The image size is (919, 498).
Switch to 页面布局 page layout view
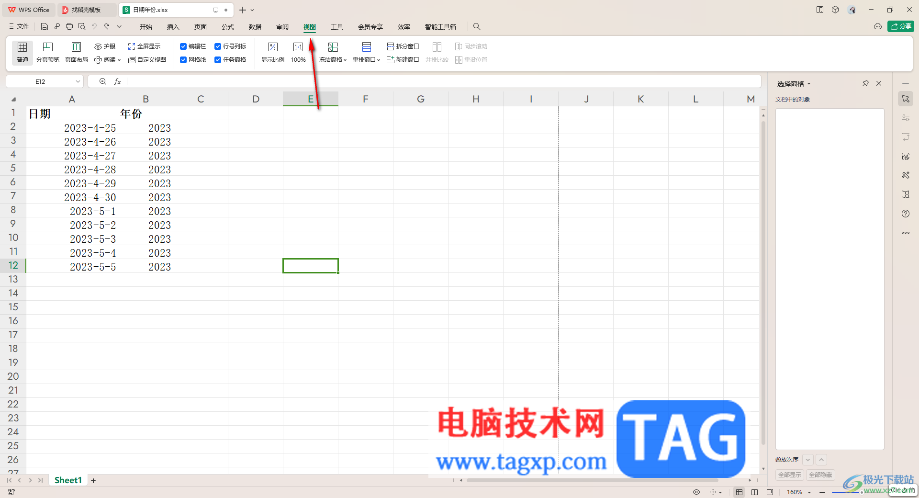pos(77,52)
